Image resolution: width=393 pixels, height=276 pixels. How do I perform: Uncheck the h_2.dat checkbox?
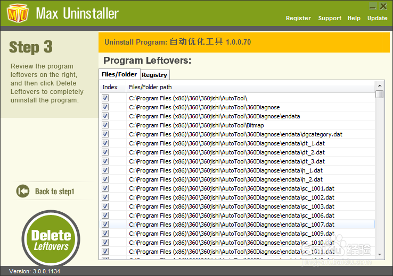tap(105, 179)
